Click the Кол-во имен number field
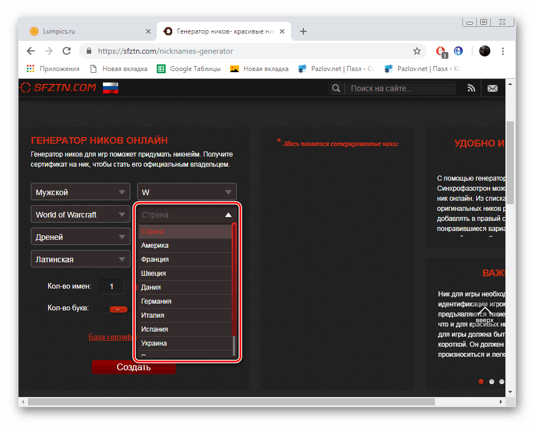The height and width of the screenshot is (425, 534). [112, 286]
